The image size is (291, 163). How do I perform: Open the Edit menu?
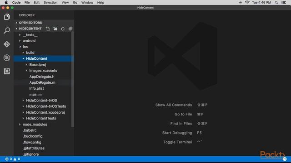pyautogui.click(x=36, y=2)
